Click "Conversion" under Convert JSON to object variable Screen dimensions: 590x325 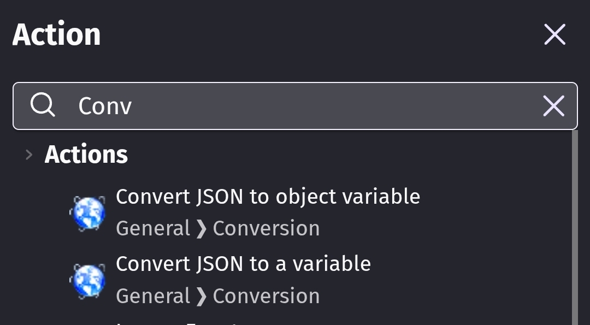[266, 228]
